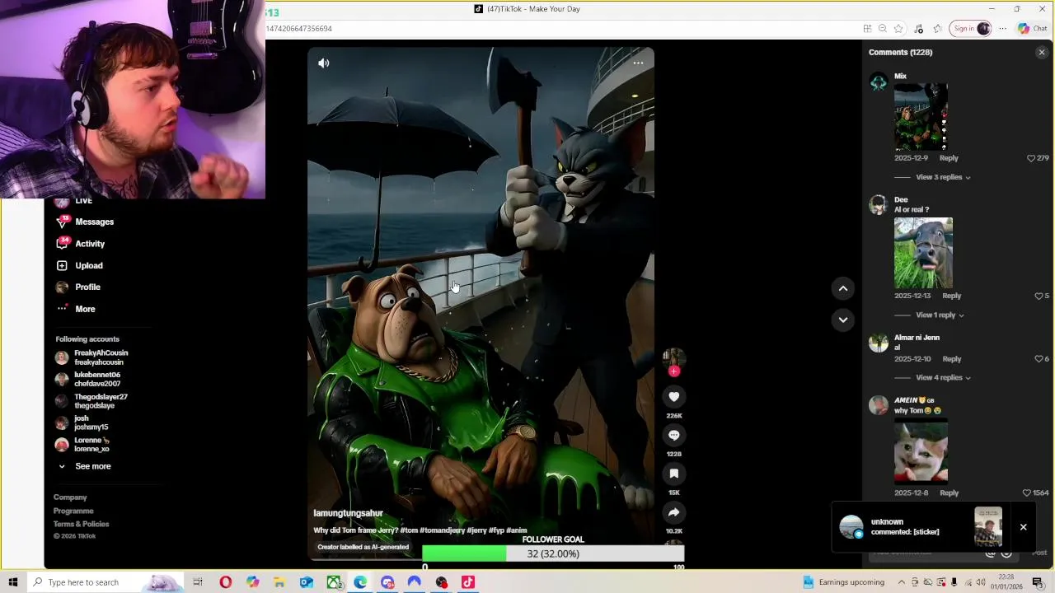Like Mix's comment with 279 likes

click(x=1031, y=158)
